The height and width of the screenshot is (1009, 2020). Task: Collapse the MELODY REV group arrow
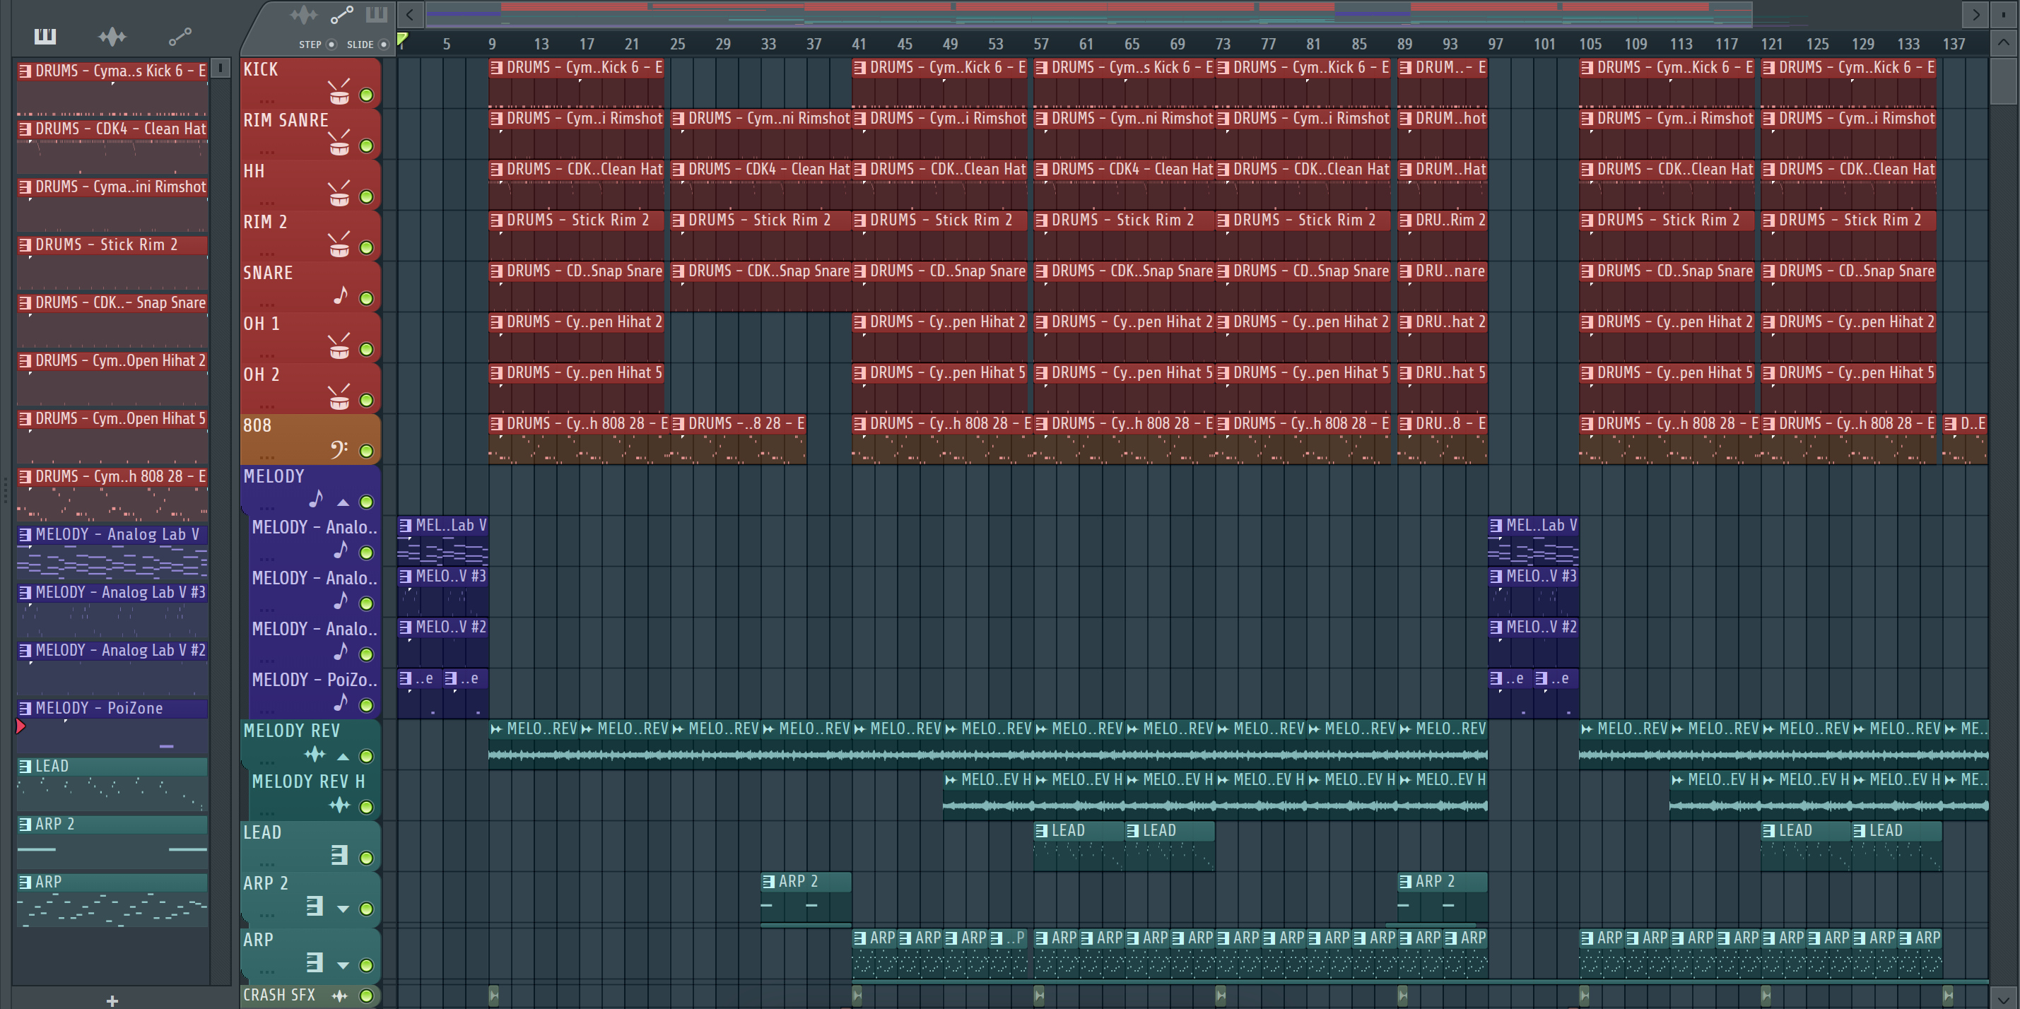pyautogui.click(x=343, y=757)
